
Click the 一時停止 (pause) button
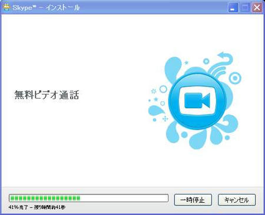193,200
